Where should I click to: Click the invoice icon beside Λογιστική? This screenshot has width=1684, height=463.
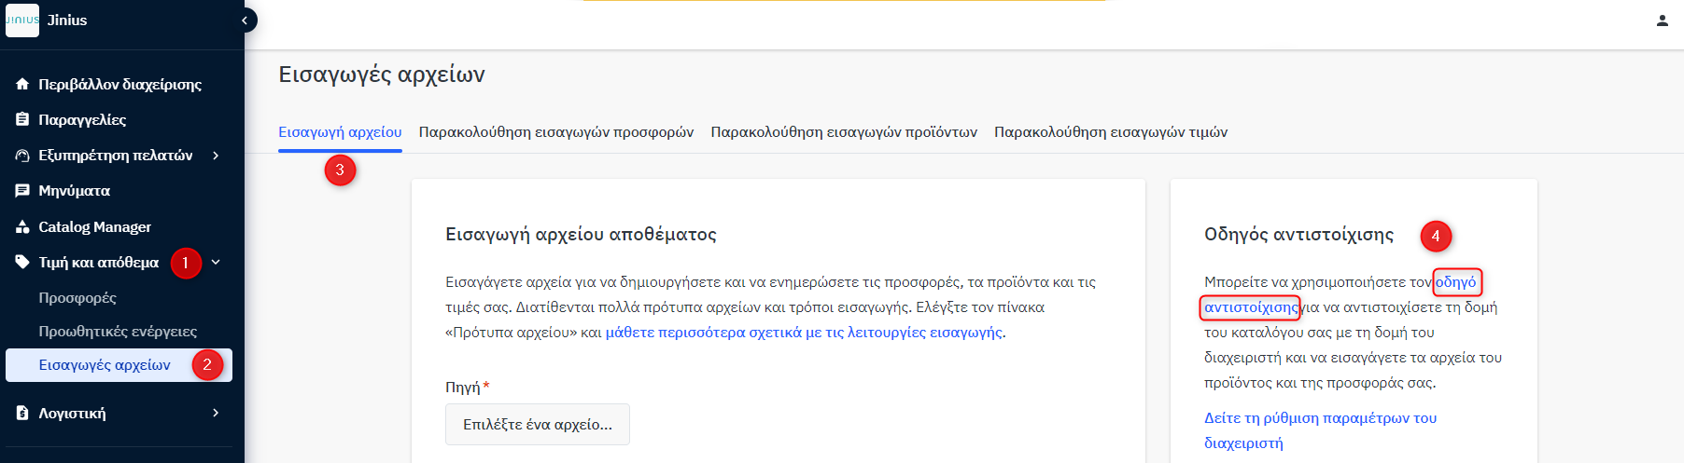(22, 413)
